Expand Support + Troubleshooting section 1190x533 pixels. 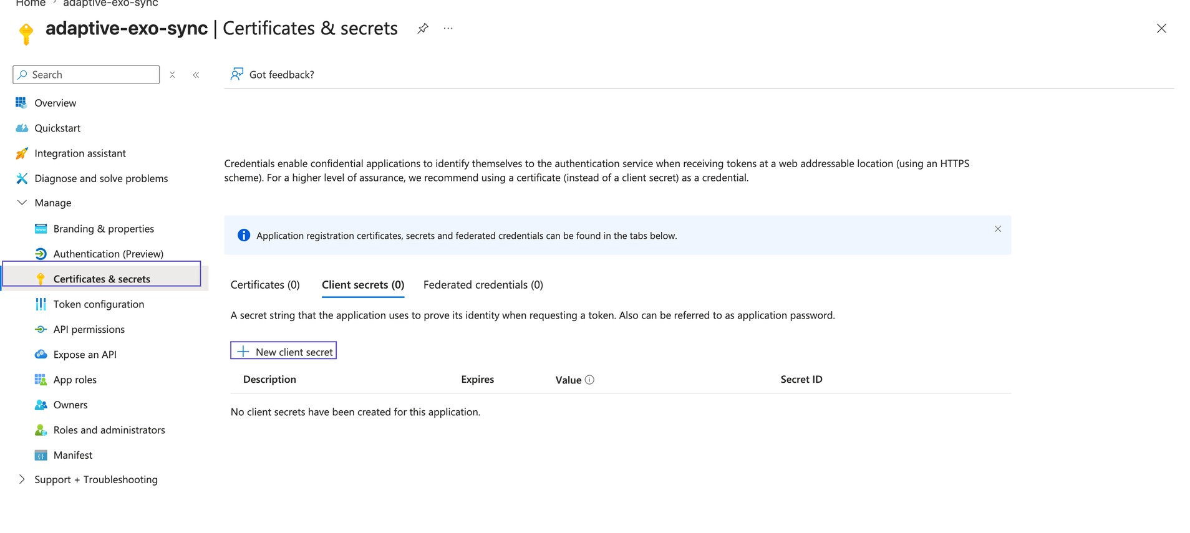tap(22, 479)
